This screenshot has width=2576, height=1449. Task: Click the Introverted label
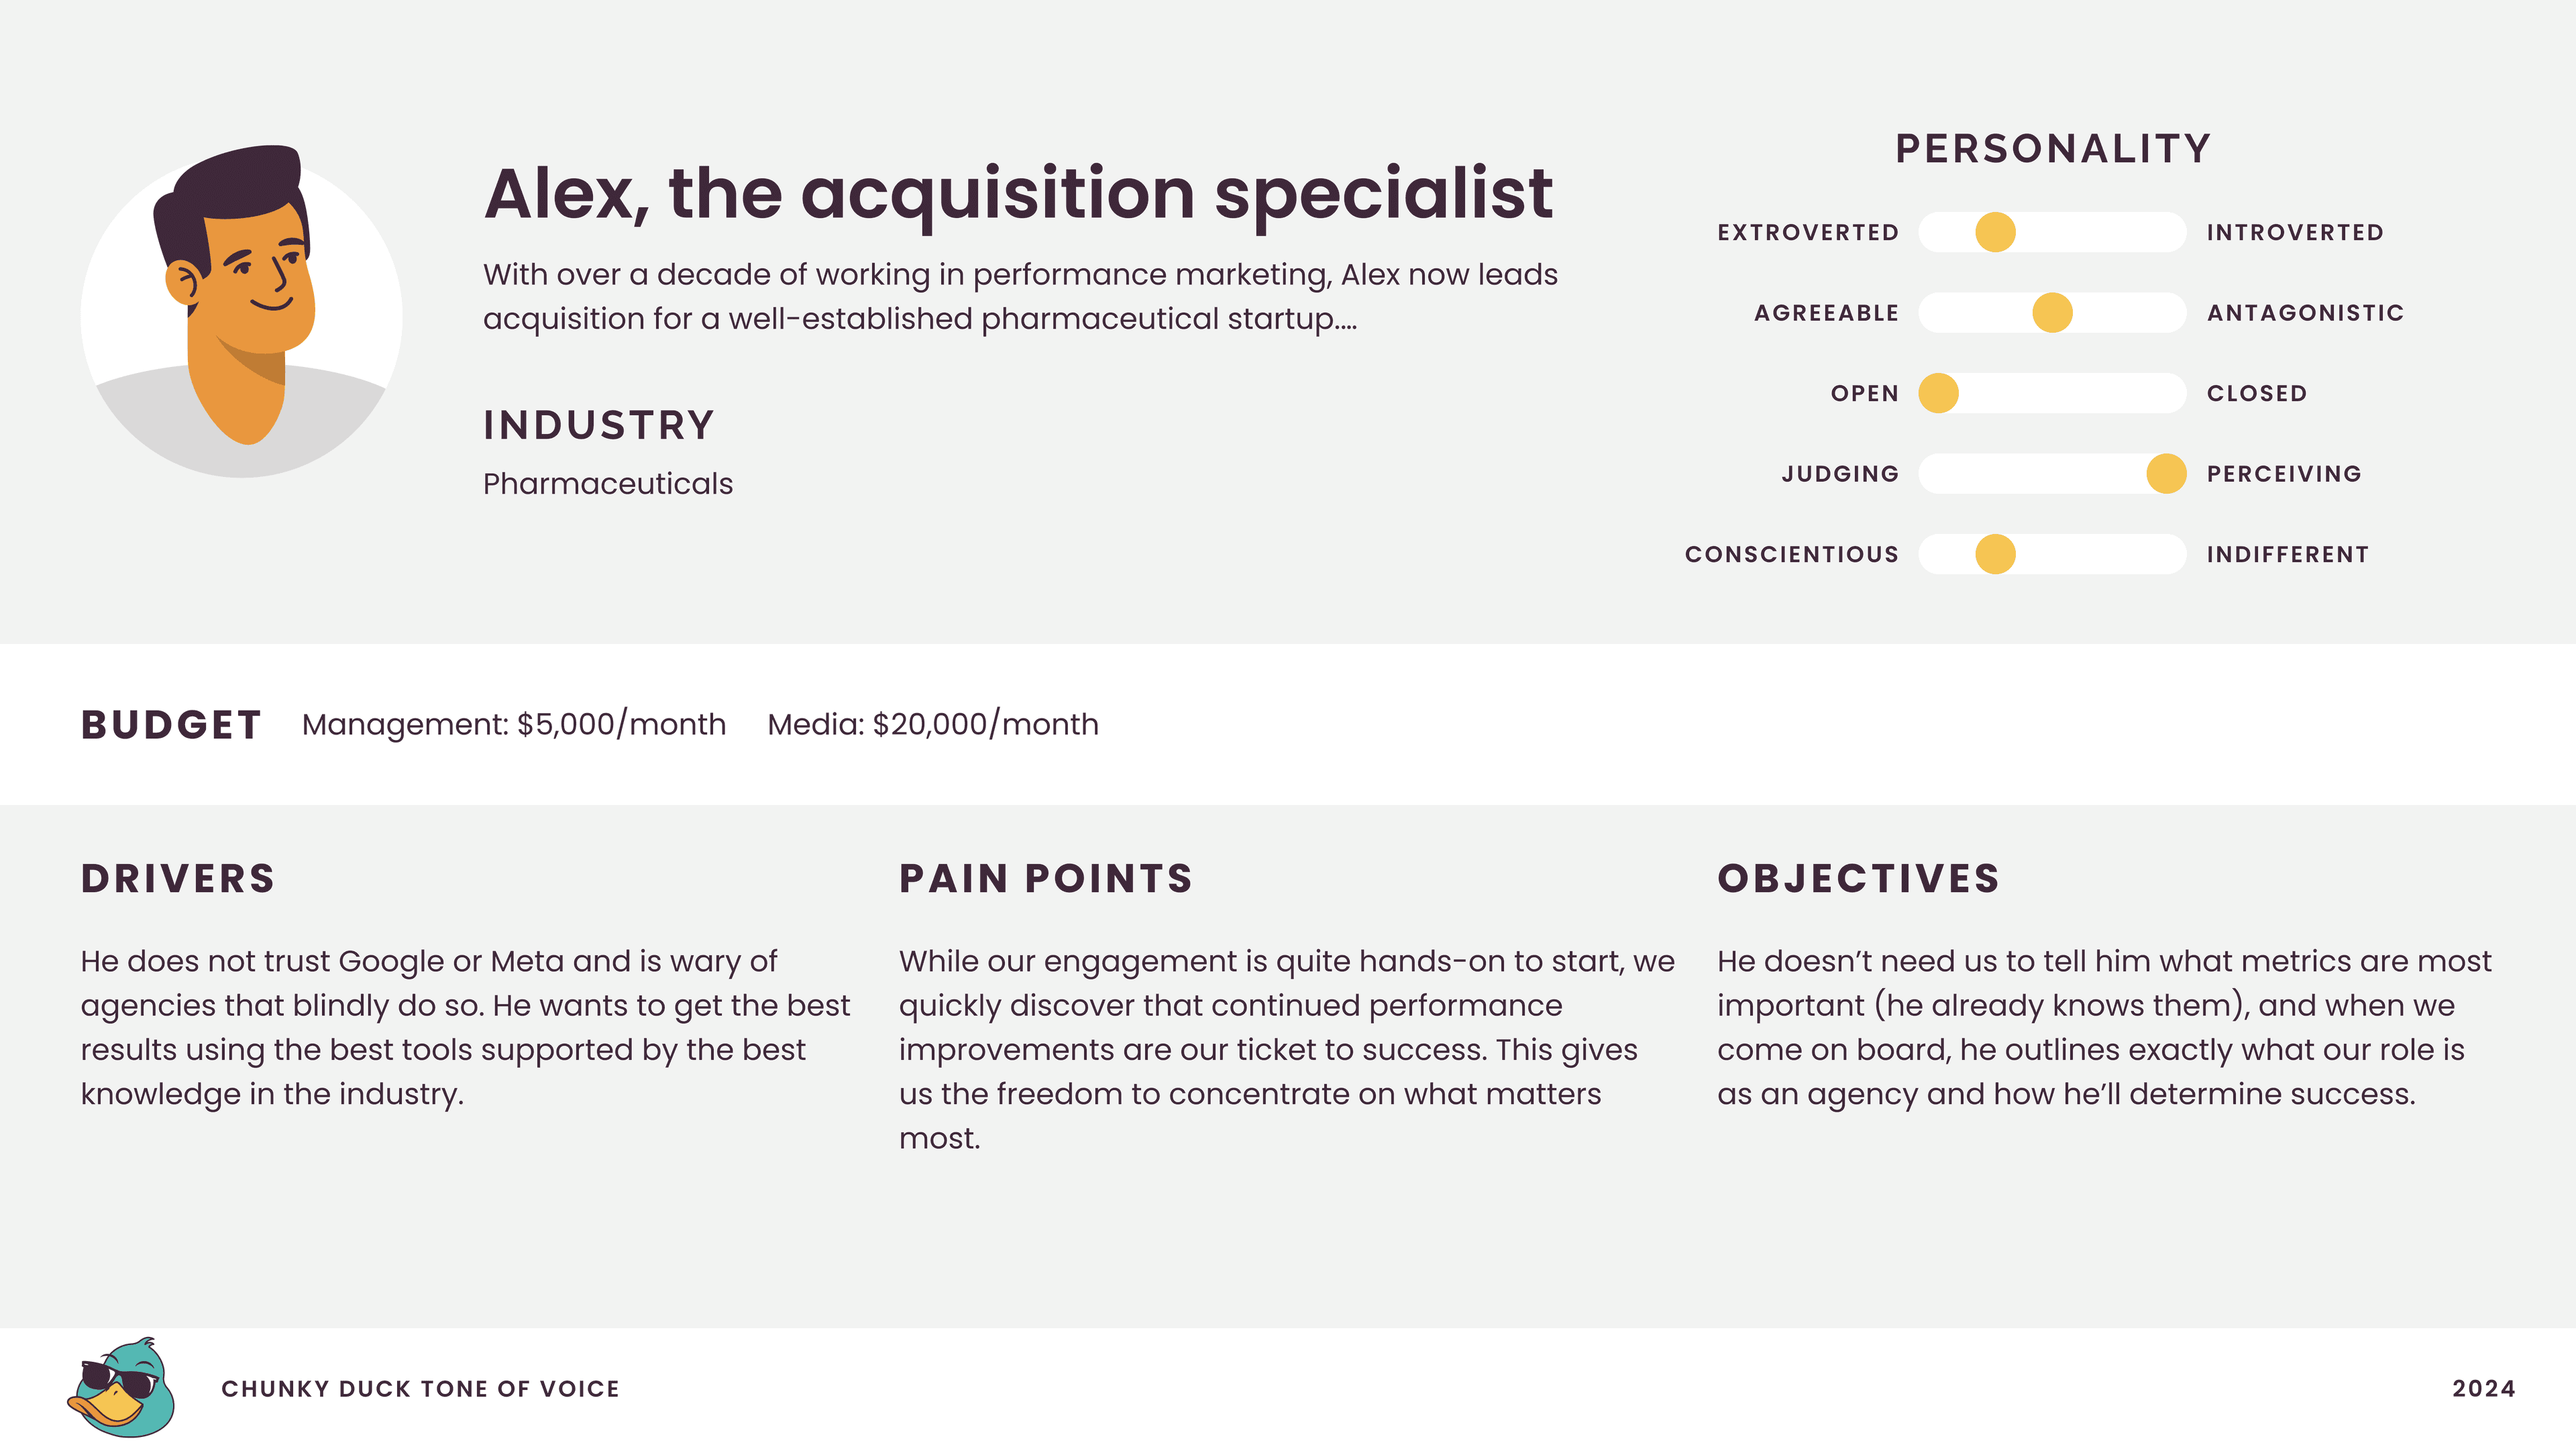[x=2295, y=233]
